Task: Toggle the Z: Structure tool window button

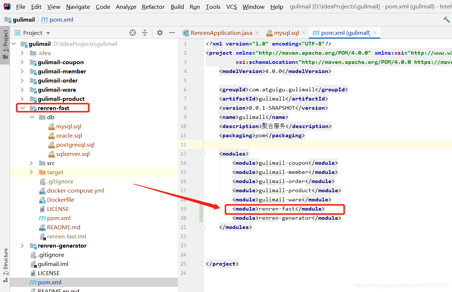Action: pyautogui.click(x=5, y=265)
